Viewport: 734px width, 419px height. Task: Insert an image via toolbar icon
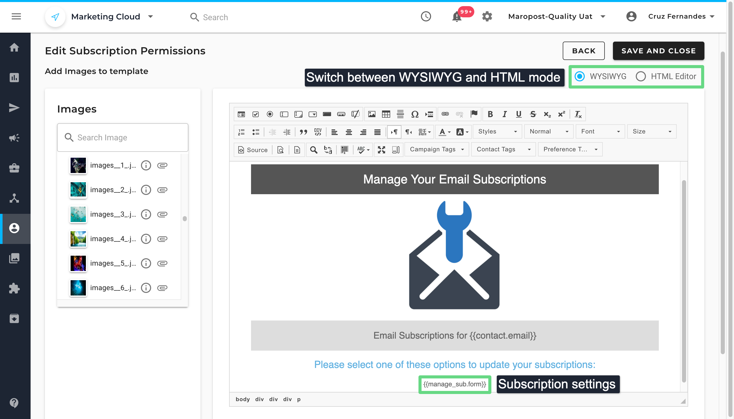[372, 114]
